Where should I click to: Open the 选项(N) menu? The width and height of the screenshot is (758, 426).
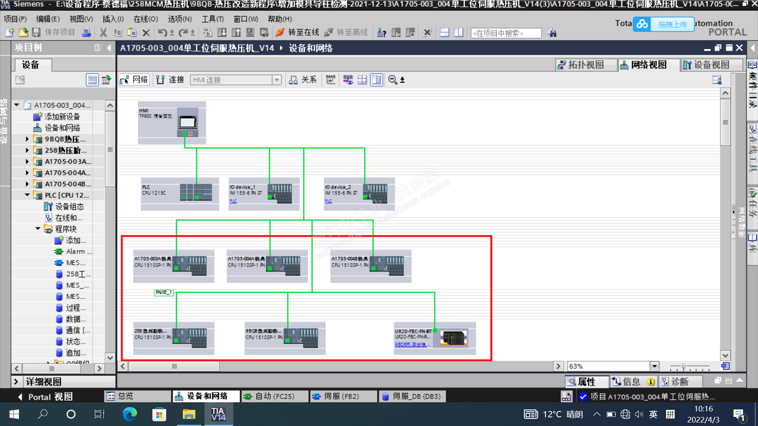(x=180, y=19)
